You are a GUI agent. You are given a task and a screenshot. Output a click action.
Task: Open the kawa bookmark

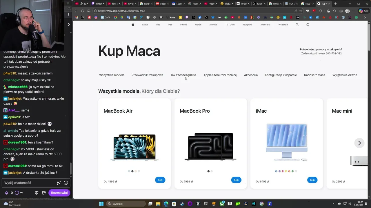[x=170, y=17]
